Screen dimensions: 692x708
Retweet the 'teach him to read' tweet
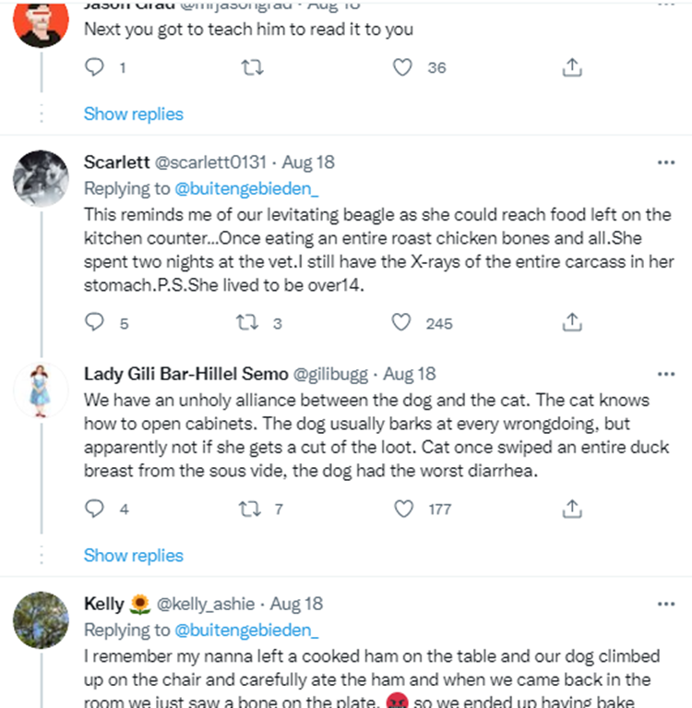coord(251,67)
